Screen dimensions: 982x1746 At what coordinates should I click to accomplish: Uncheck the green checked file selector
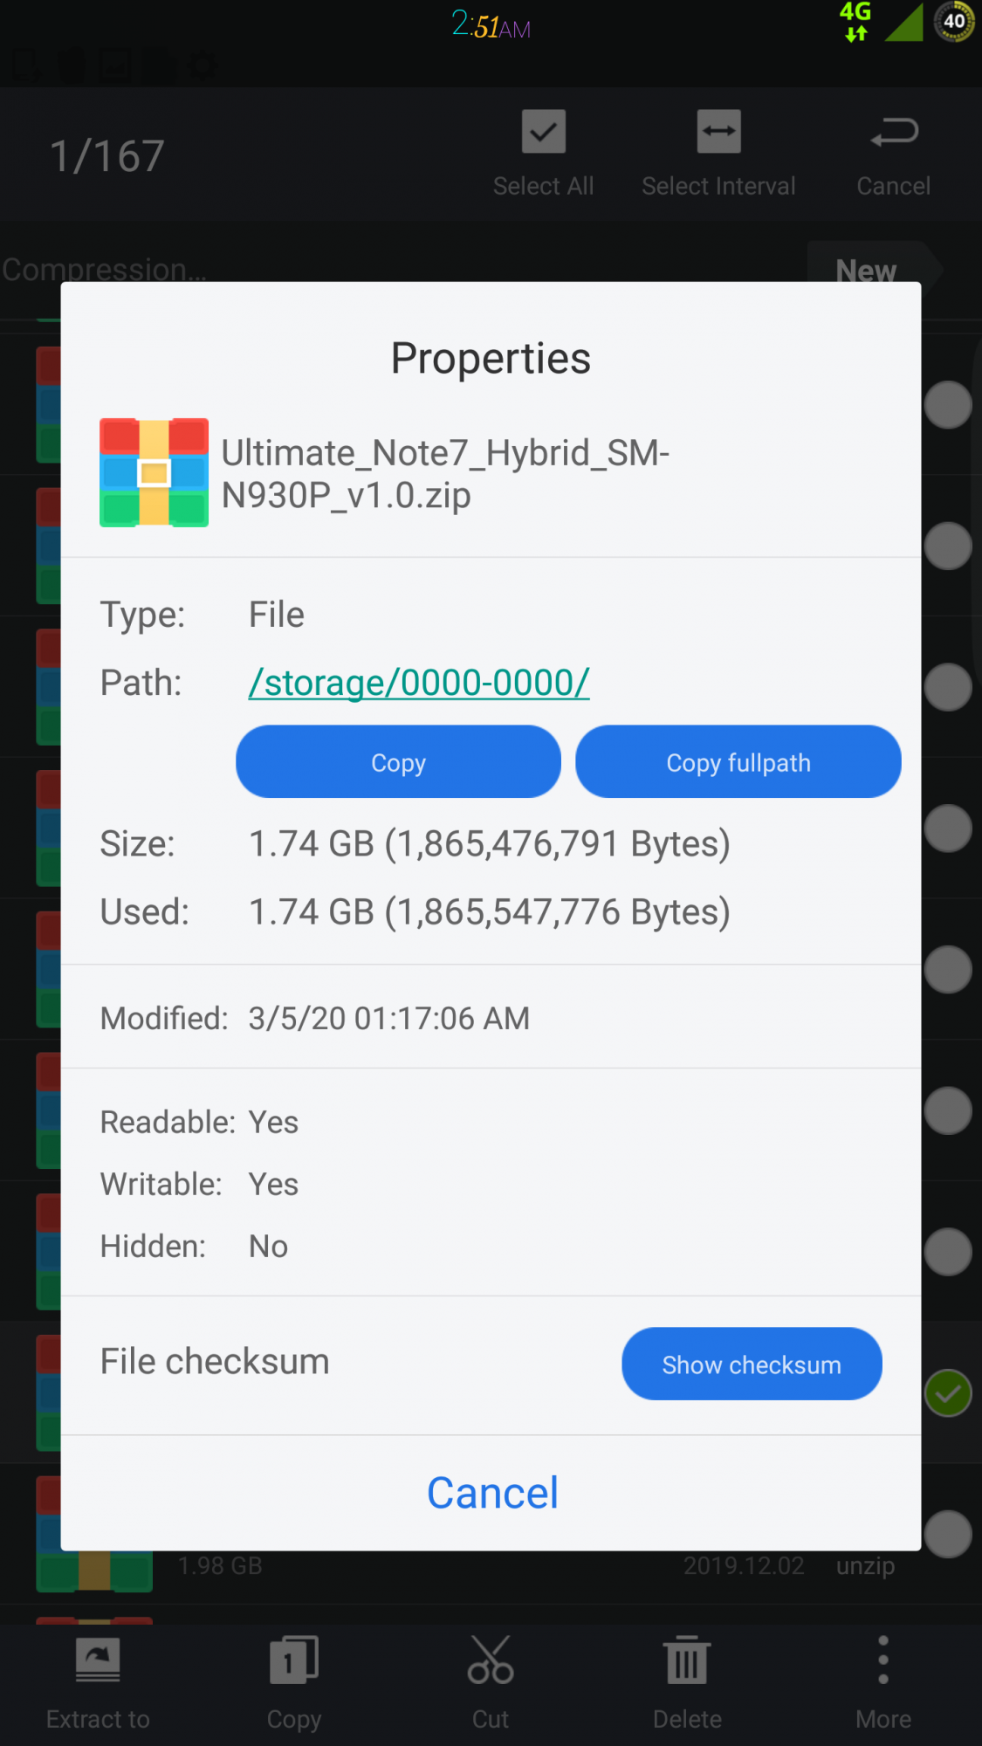948,1393
